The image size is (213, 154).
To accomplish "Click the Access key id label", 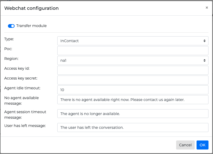I will click(17, 68).
